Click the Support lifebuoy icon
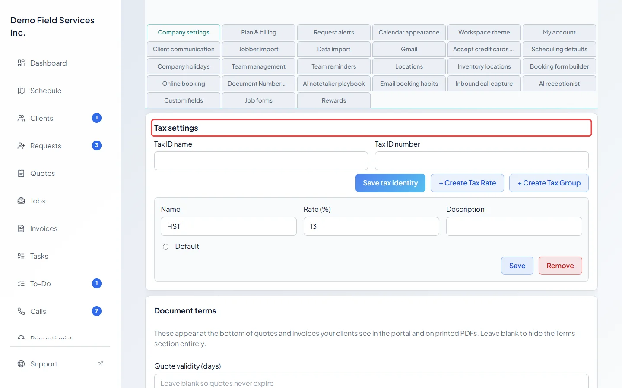The image size is (622, 388). [21, 364]
